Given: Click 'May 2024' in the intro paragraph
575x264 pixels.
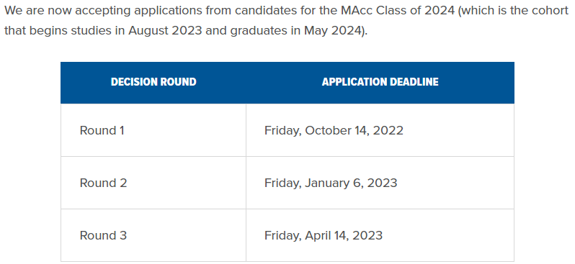Looking at the screenshot, I should pyautogui.click(x=333, y=31).
